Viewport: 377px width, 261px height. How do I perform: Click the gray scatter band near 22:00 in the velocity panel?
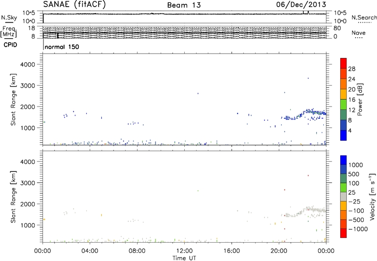[304, 212]
